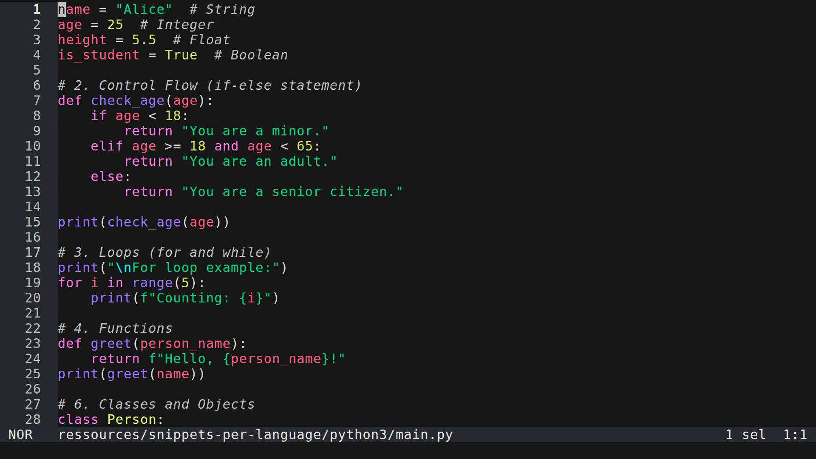Click the comment # 4. Functions
The image size is (816, 459).
[x=115, y=328]
